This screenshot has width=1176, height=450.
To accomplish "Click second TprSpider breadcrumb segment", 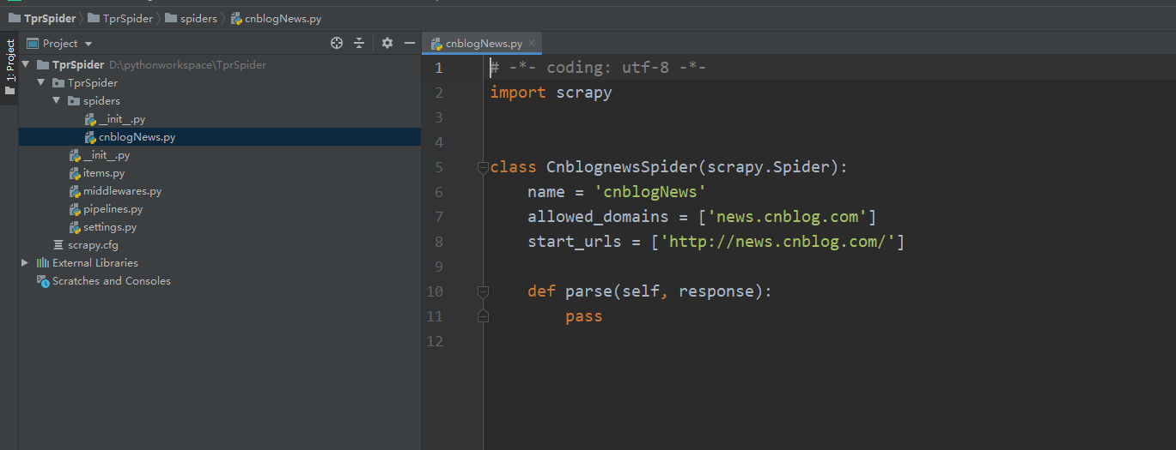I will point(121,18).
